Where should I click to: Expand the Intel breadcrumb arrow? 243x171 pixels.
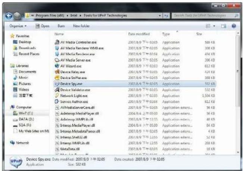tap(80, 16)
